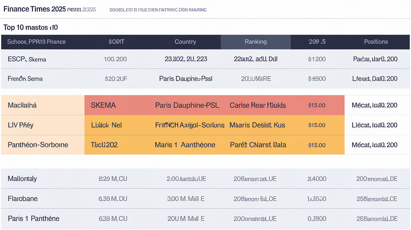Select the 'ESCP, Skema' row name
Viewport: 411px width, 230px height.
[27, 59]
